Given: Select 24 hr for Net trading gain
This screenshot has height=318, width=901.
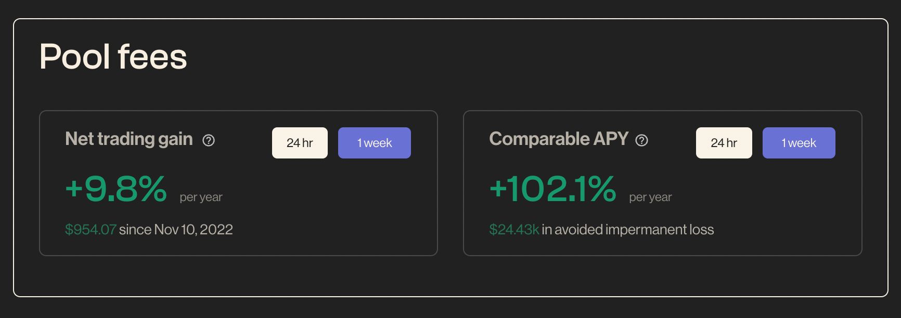Looking at the screenshot, I should (300, 143).
